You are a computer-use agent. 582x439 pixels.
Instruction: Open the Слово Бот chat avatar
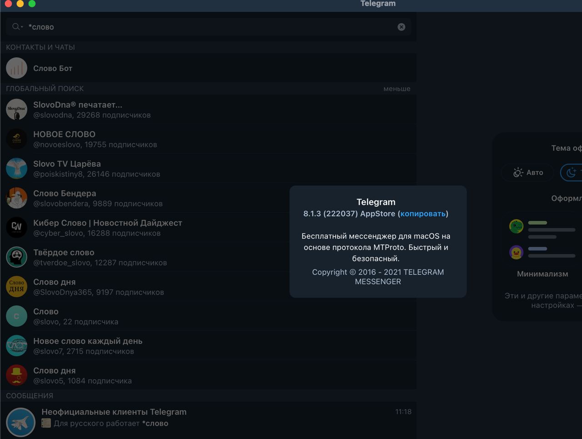pos(17,68)
